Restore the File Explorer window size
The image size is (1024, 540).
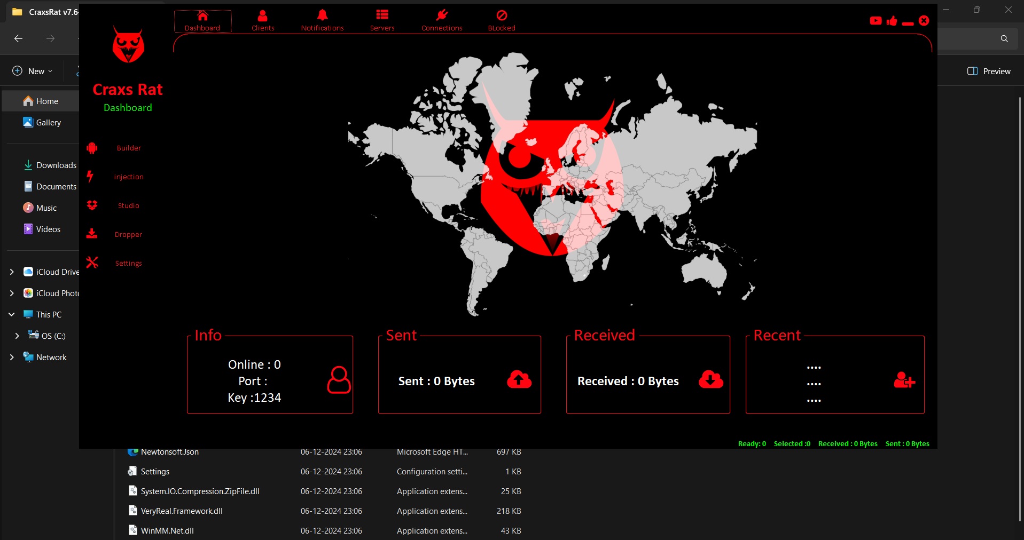point(976,10)
